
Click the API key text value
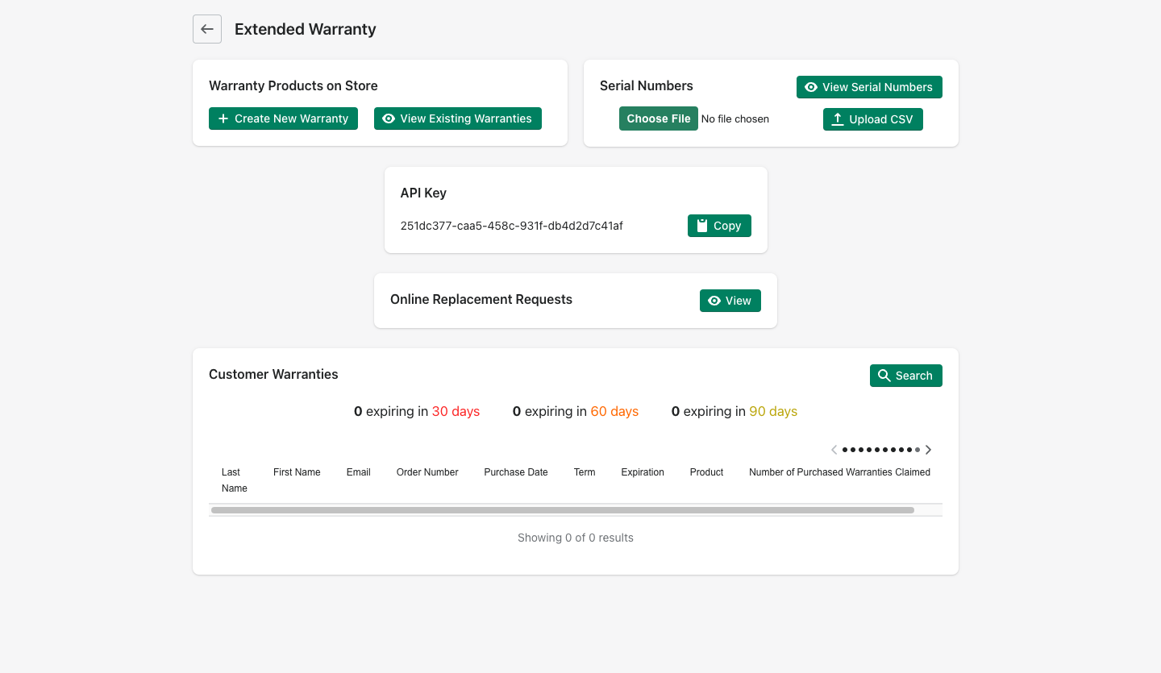coord(511,226)
